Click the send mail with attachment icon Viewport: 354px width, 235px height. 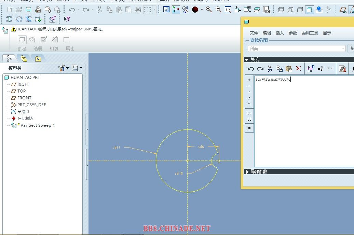pos(47,10)
